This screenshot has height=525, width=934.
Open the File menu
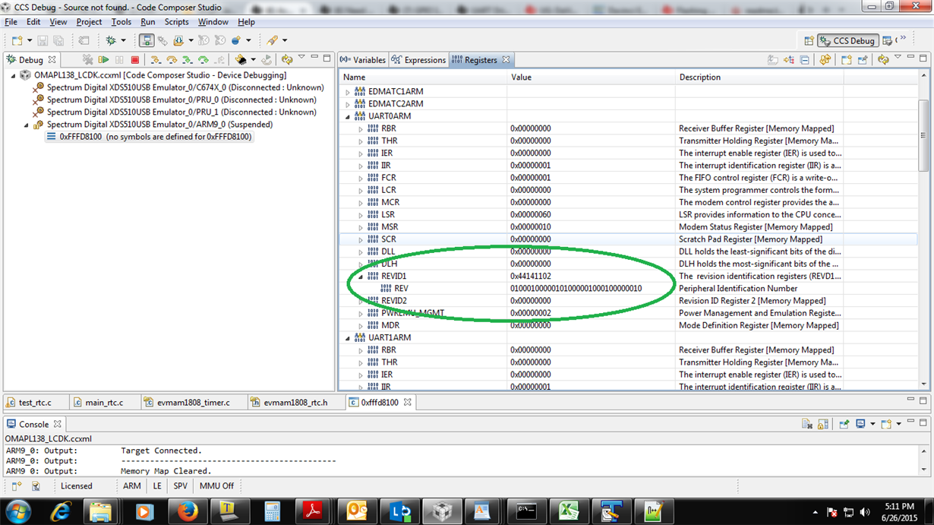pos(11,22)
